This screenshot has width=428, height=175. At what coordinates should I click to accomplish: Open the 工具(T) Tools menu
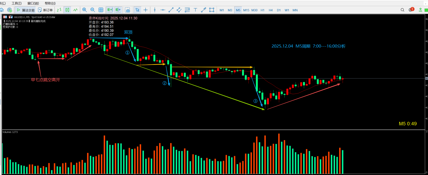[17, 3]
